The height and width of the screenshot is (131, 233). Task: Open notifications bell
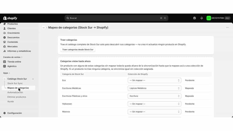[201, 18]
